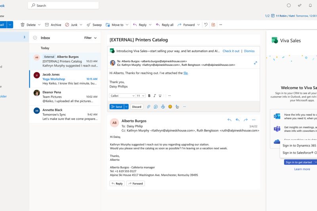Mark message as Junk

tap(71, 25)
